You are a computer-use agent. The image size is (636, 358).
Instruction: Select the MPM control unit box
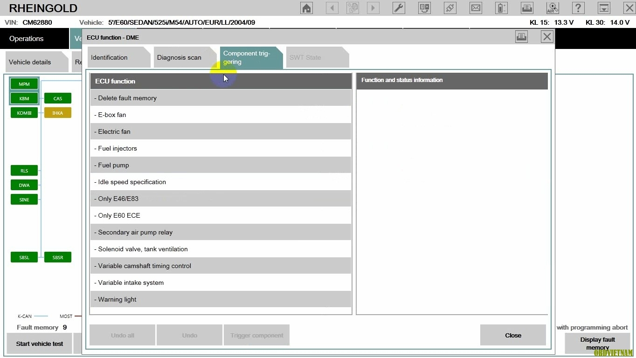click(24, 84)
